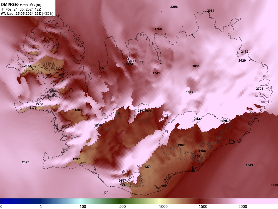Click the color scale tick label '1500'

(203, 206)
